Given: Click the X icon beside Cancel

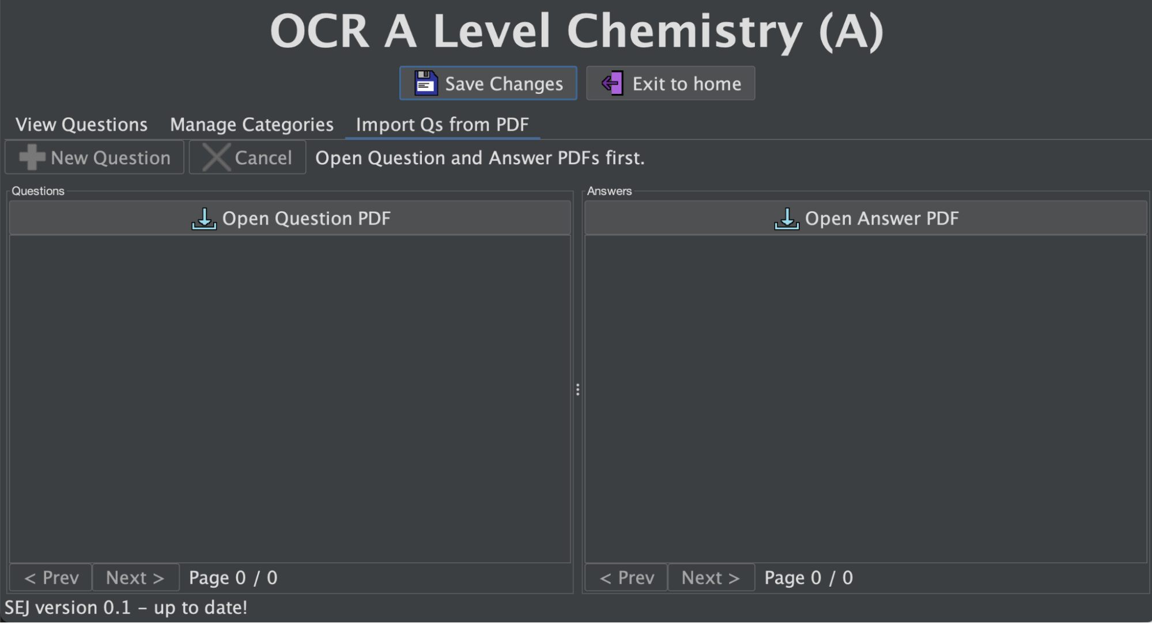Looking at the screenshot, I should pos(217,157).
